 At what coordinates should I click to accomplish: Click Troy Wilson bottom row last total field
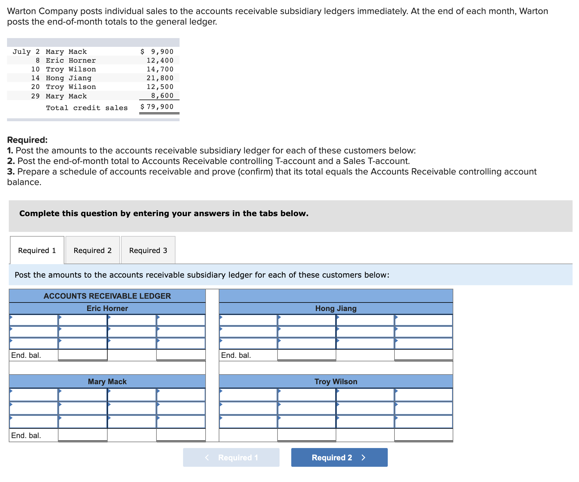pyautogui.click(x=423, y=435)
